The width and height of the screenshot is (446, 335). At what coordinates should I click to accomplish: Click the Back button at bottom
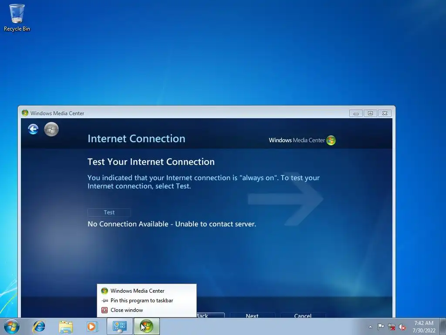coord(210,315)
